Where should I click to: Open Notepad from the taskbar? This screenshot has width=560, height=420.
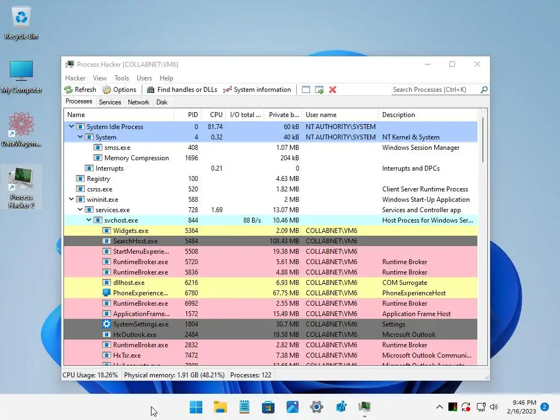(244, 407)
